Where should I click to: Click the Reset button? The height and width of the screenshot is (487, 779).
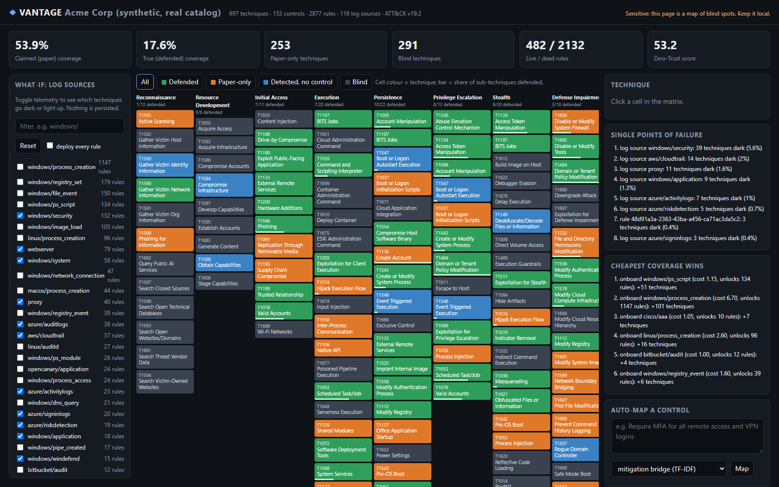pyautogui.click(x=28, y=146)
